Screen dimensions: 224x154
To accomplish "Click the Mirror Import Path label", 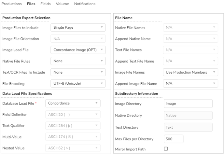I will (130, 149).
